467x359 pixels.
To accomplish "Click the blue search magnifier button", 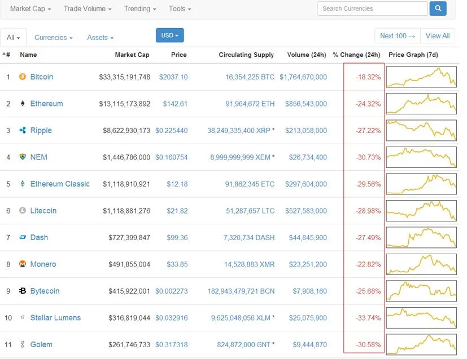I will tap(438, 8).
